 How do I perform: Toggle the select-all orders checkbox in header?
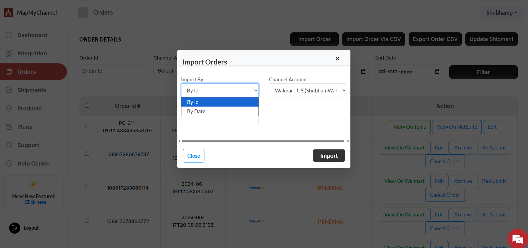pyautogui.click(x=87, y=106)
